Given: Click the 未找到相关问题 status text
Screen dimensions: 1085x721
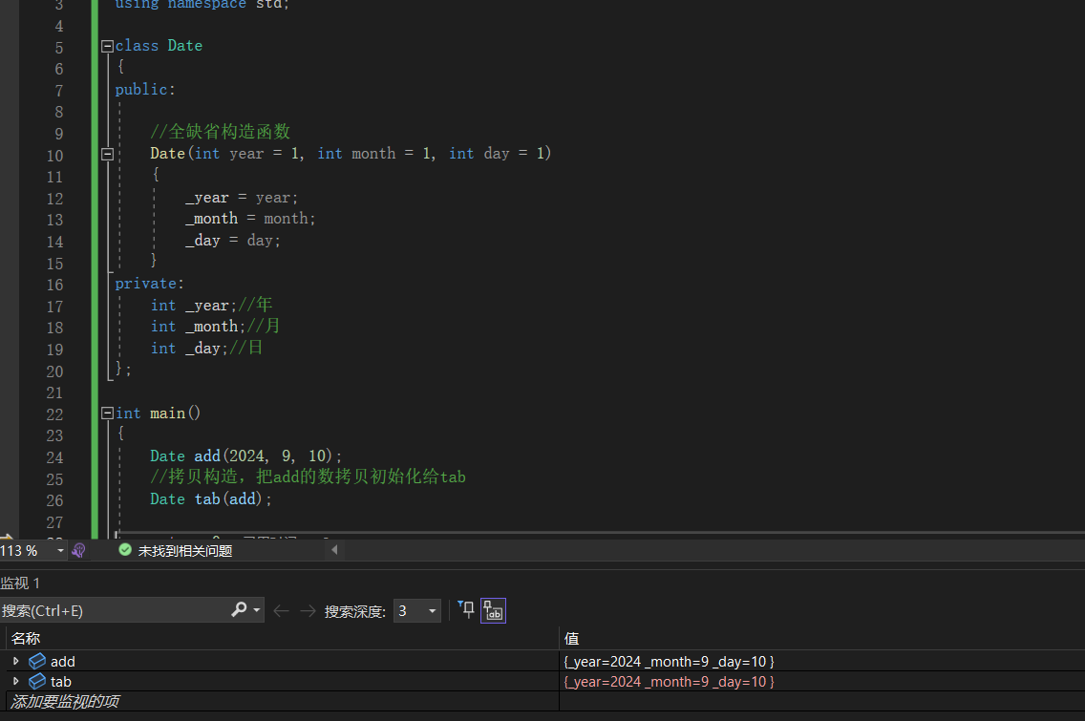Looking at the screenshot, I should (x=184, y=551).
